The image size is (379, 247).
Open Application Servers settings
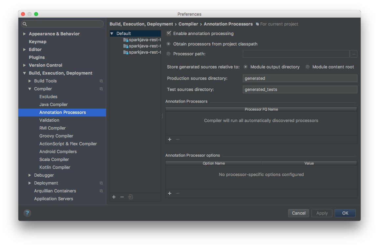[x=53, y=199]
